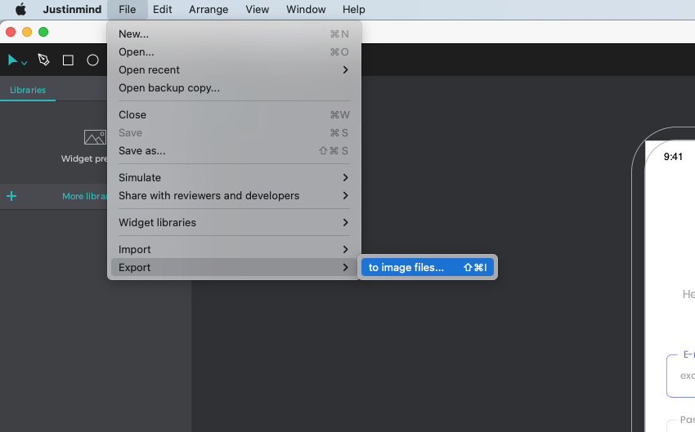Select the Rectangle shape tool

(x=68, y=60)
